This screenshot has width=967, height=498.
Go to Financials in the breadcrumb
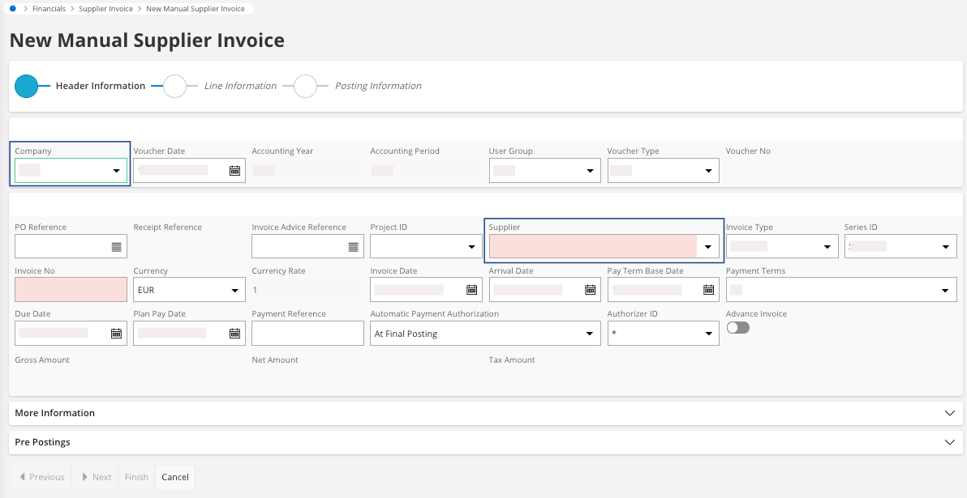pos(50,9)
